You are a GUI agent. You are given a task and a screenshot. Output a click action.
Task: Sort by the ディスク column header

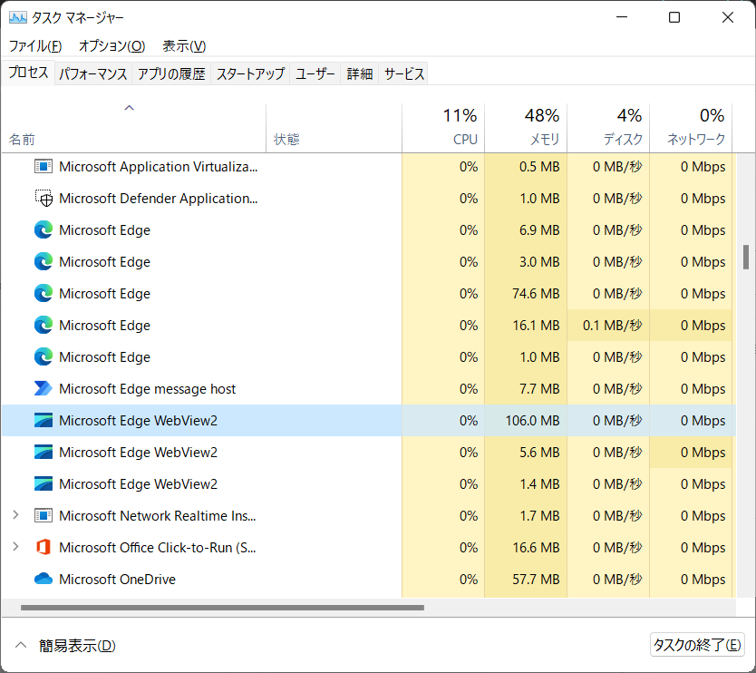click(608, 128)
